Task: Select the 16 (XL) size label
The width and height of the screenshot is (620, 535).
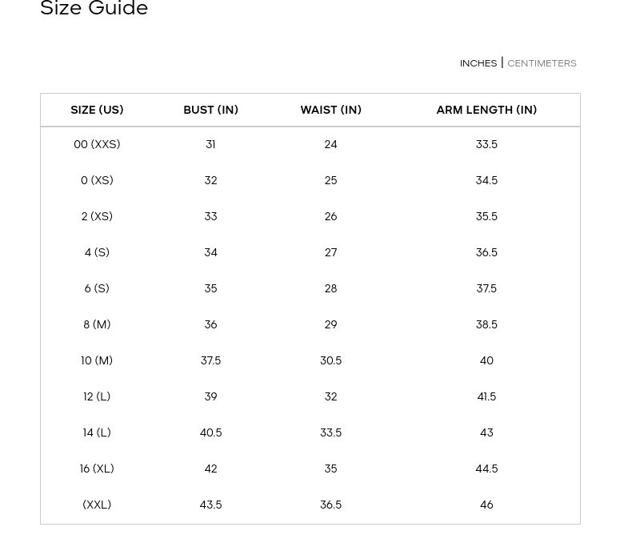Action: click(97, 469)
